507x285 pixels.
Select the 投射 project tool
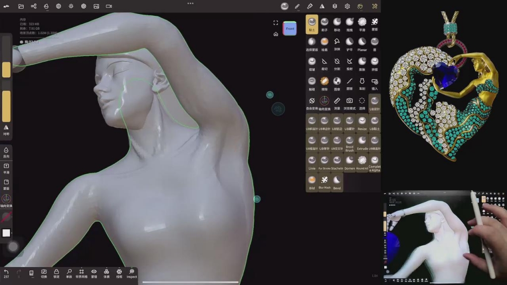tap(350, 64)
